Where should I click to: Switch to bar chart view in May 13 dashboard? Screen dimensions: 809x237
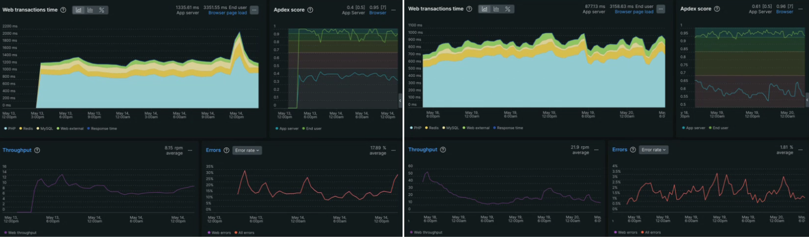[x=90, y=10]
